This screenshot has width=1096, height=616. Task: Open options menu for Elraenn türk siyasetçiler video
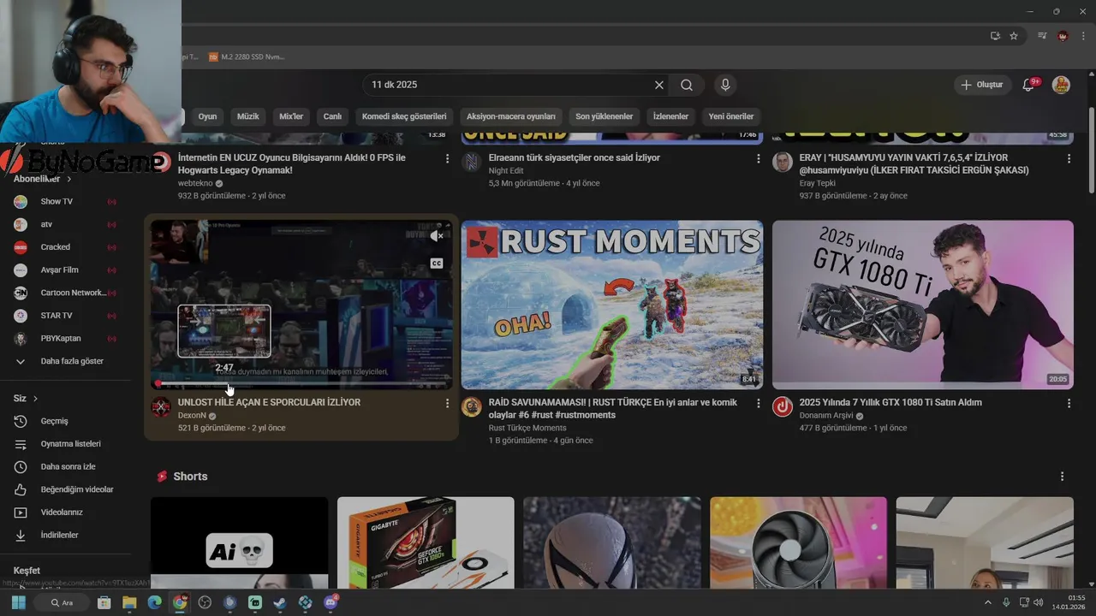coord(758,158)
